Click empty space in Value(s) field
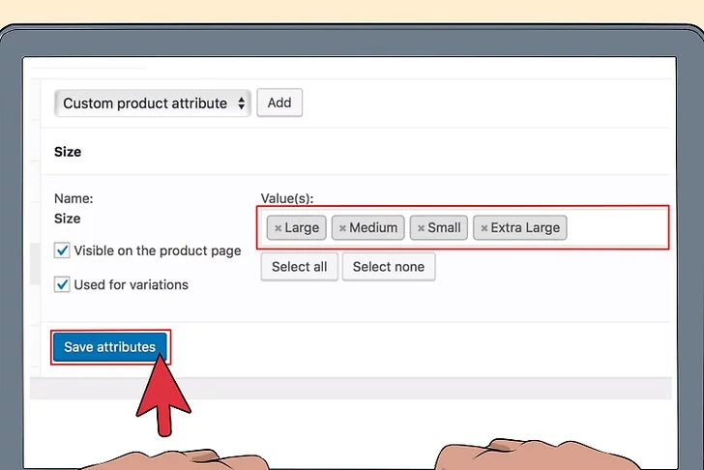Image resolution: width=704 pixels, height=470 pixels. (x=617, y=228)
